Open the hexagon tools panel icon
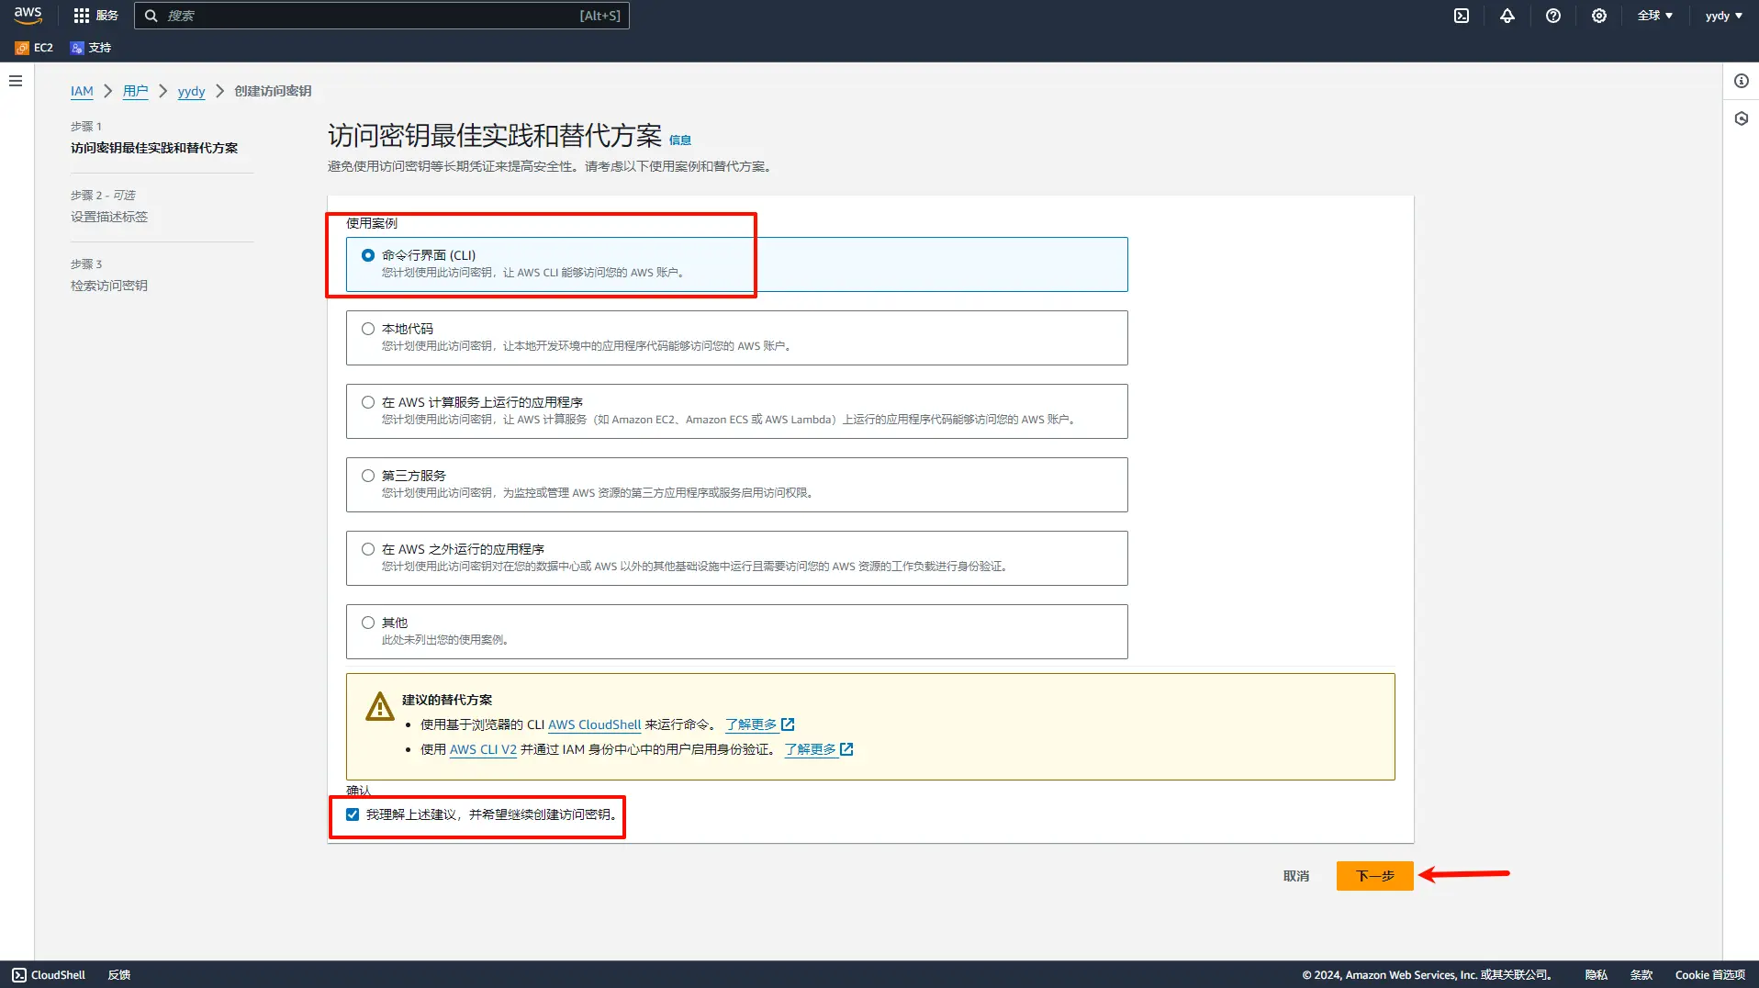This screenshot has width=1759, height=988. [x=1741, y=118]
